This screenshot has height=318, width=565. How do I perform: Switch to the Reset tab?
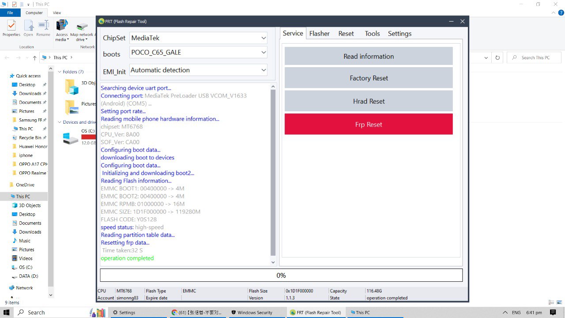pos(346,34)
